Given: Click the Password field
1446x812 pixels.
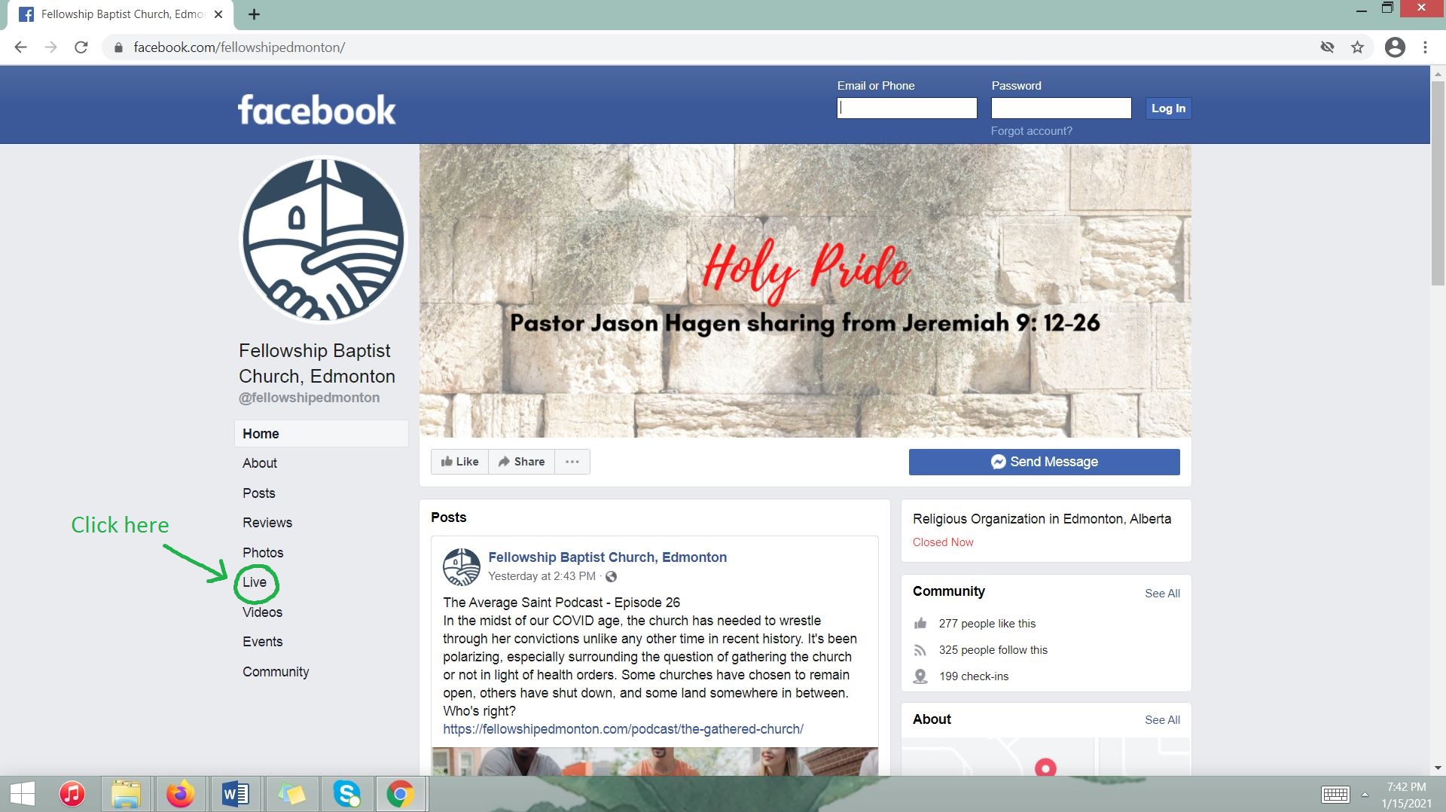Looking at the screenshot, I should [x=1061, y=108].
